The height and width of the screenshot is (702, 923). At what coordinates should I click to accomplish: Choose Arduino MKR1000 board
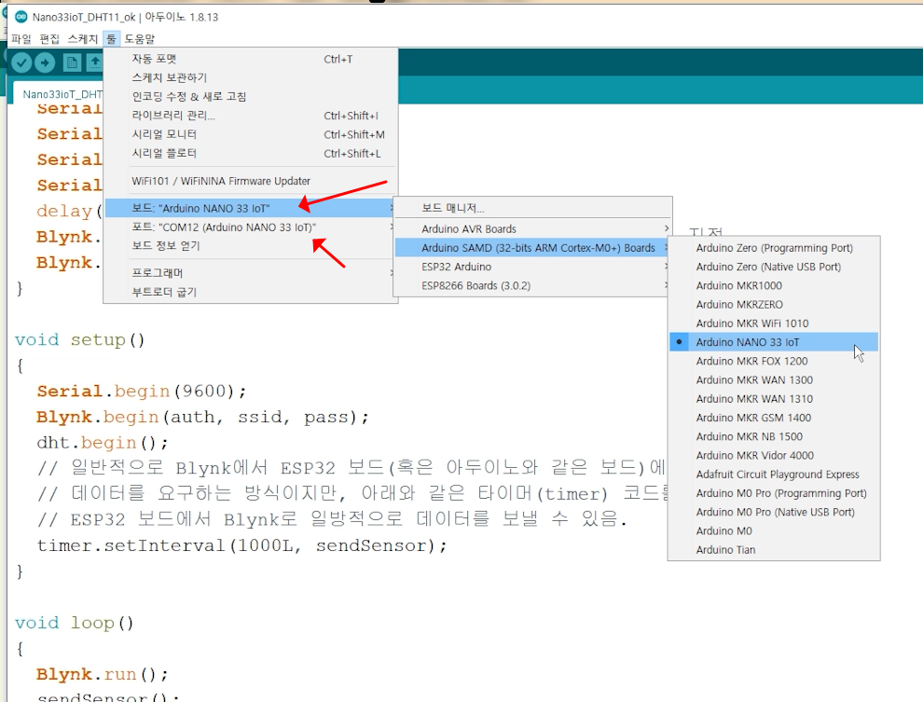coord(774,285)
